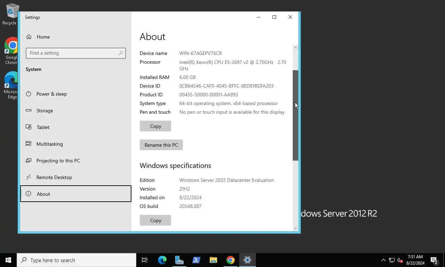
Task: Focus the Find a setting search box
Action: tap(76, 53)
